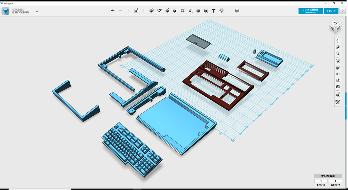
Task: Click the Undo arrow in toolbar
Action: pyautogui.click(x=113, y=11)
